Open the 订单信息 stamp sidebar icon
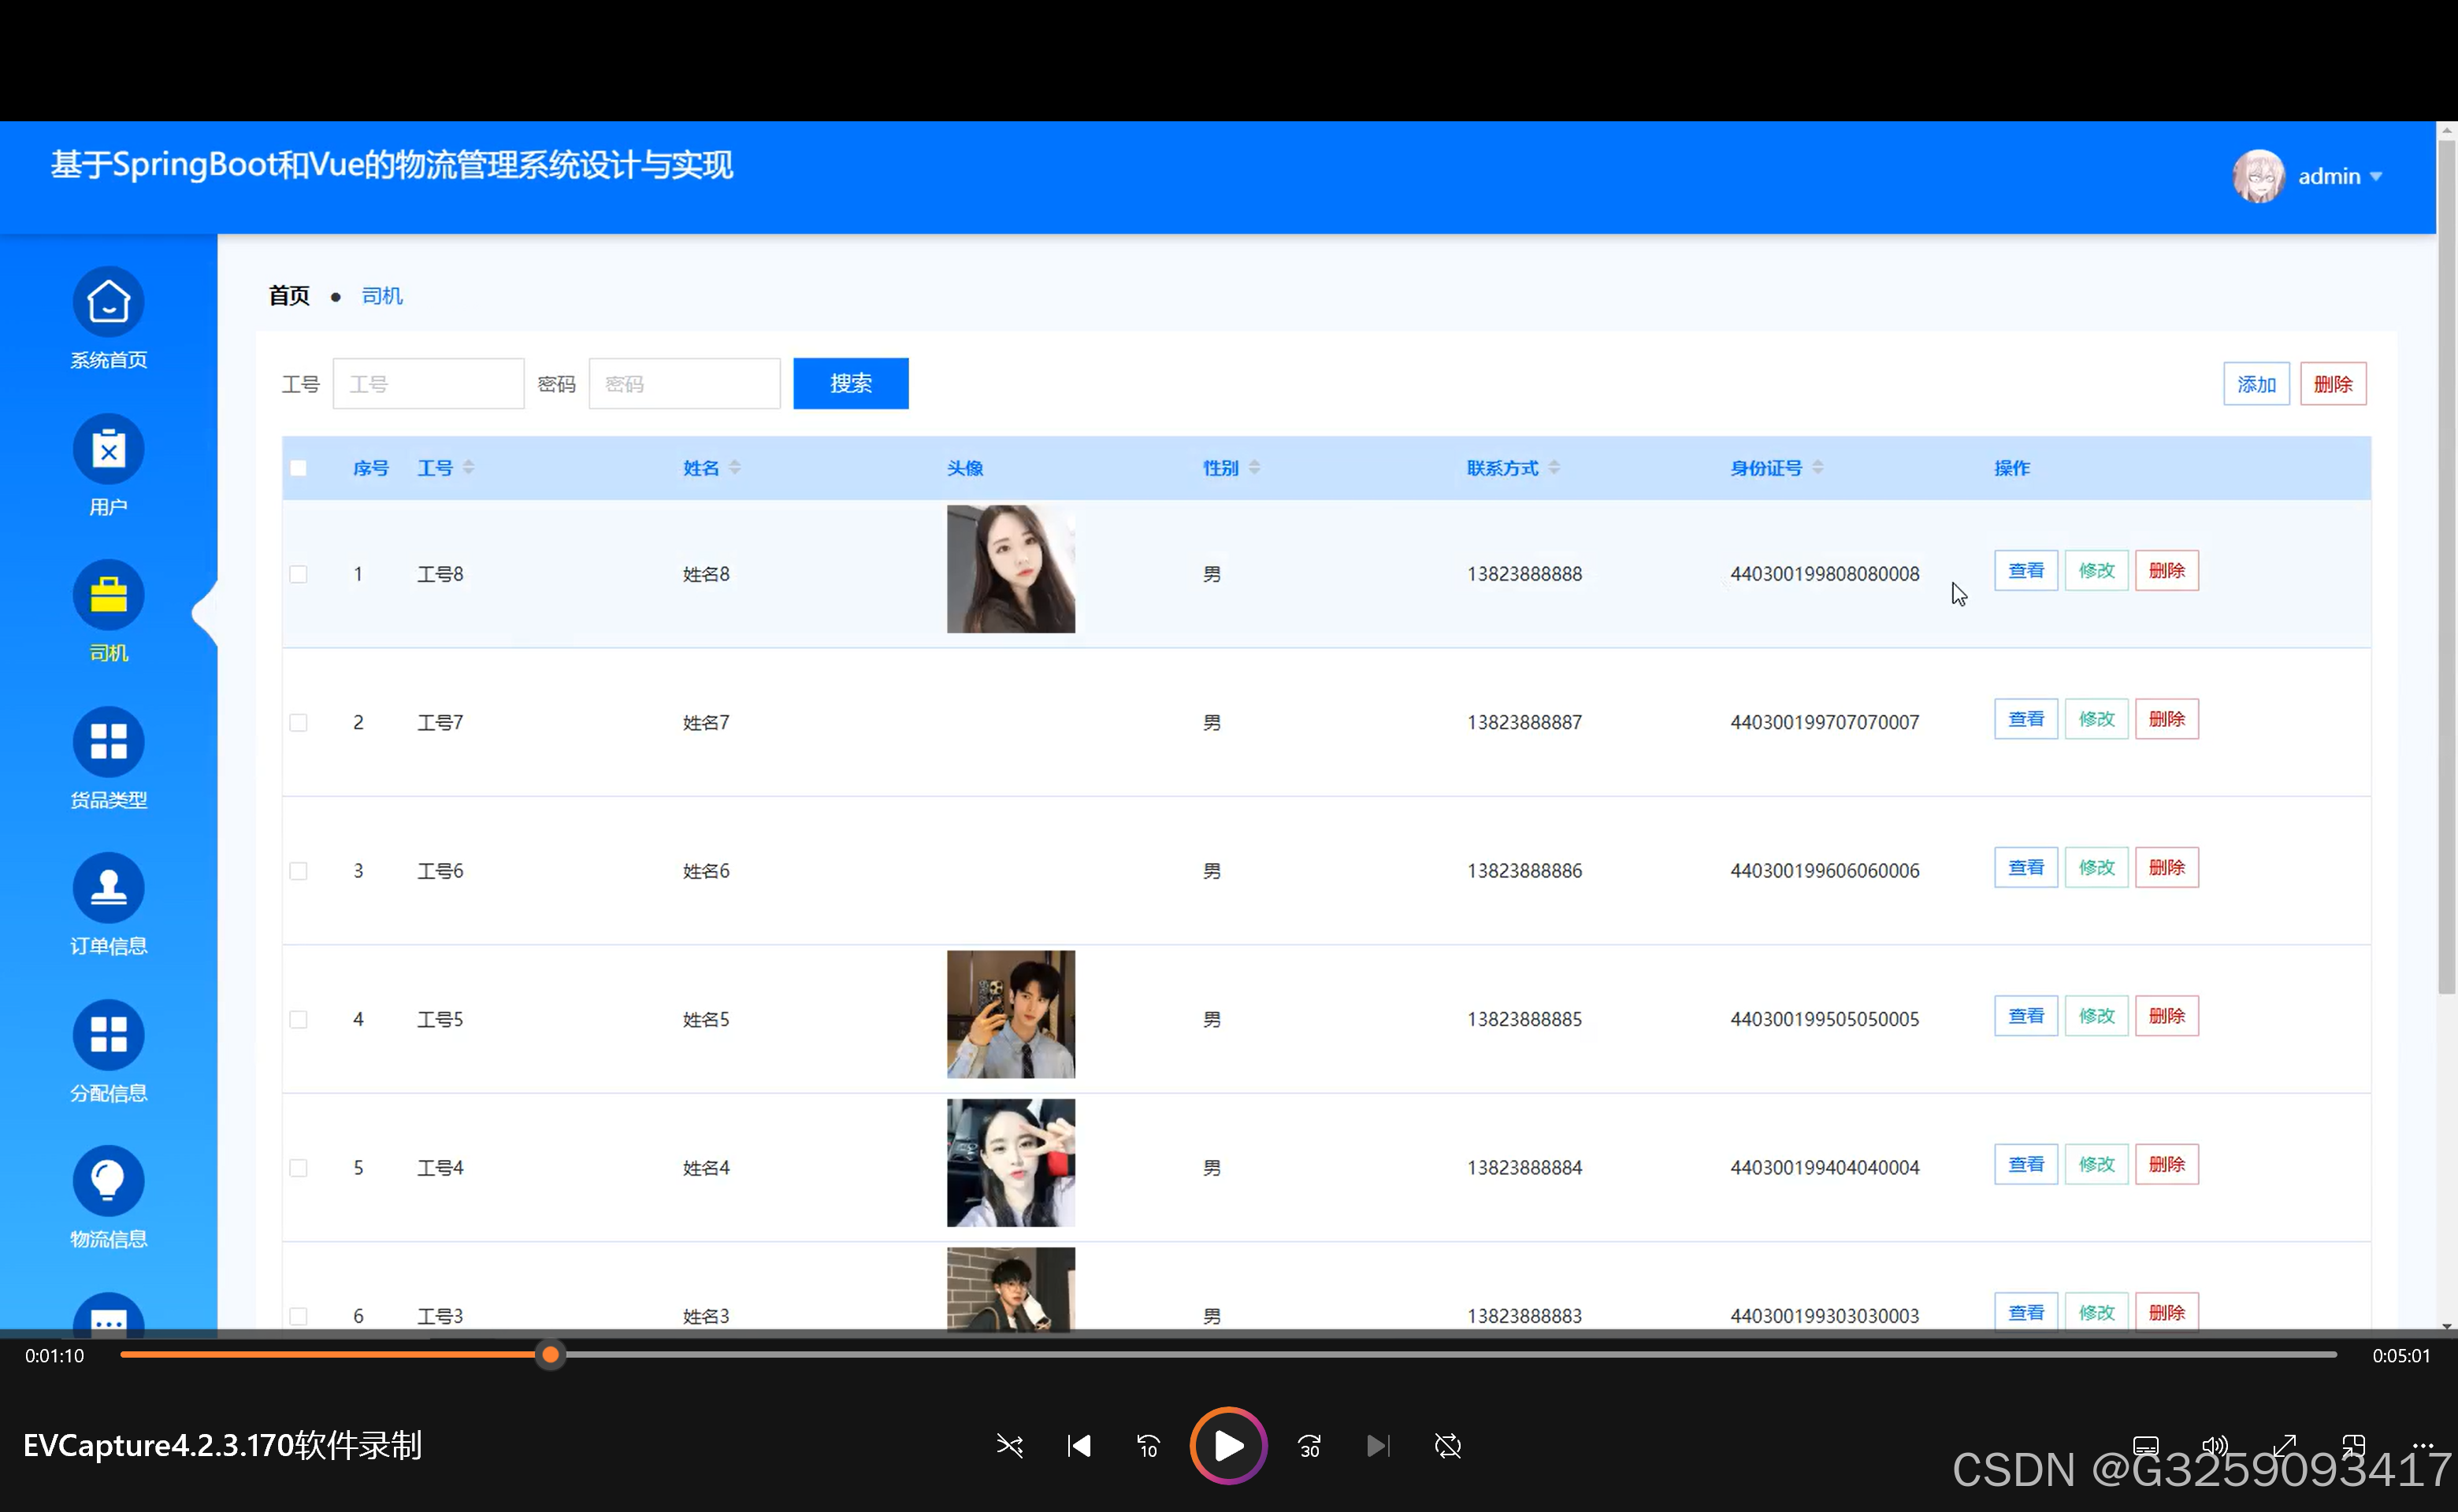This screenshot has height=1512, width=2458. [x=108, y=888]
